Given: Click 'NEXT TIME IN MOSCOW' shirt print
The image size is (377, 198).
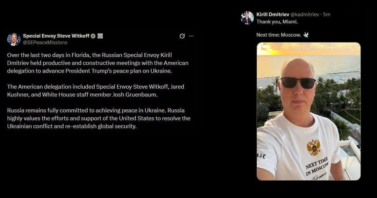Looking at the screenshot, I should point(317,166).
